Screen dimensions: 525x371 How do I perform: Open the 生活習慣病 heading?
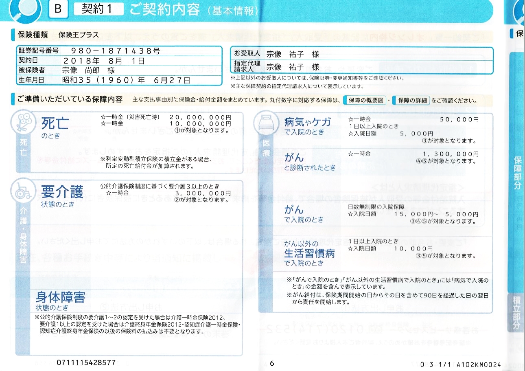pos(309,253)
